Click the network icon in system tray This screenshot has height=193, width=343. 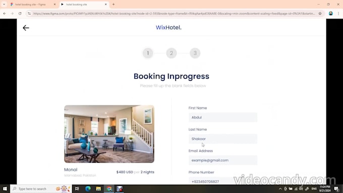tap(296, 189)
